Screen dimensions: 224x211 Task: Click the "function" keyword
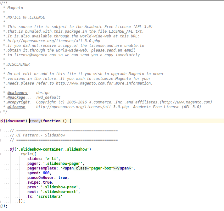52,121
